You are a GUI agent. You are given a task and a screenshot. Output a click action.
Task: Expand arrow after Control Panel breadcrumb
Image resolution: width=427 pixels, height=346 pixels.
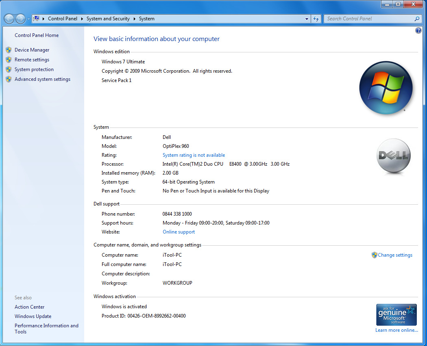click(82, 19)
